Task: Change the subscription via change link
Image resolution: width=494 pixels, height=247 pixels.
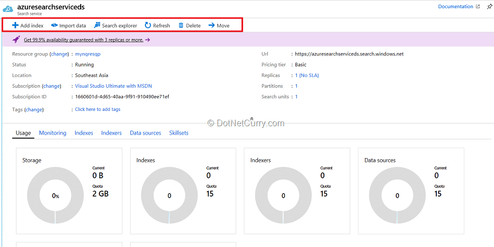Action: (x=52, y=86)
